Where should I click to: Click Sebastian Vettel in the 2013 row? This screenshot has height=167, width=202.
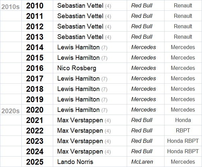81,37
